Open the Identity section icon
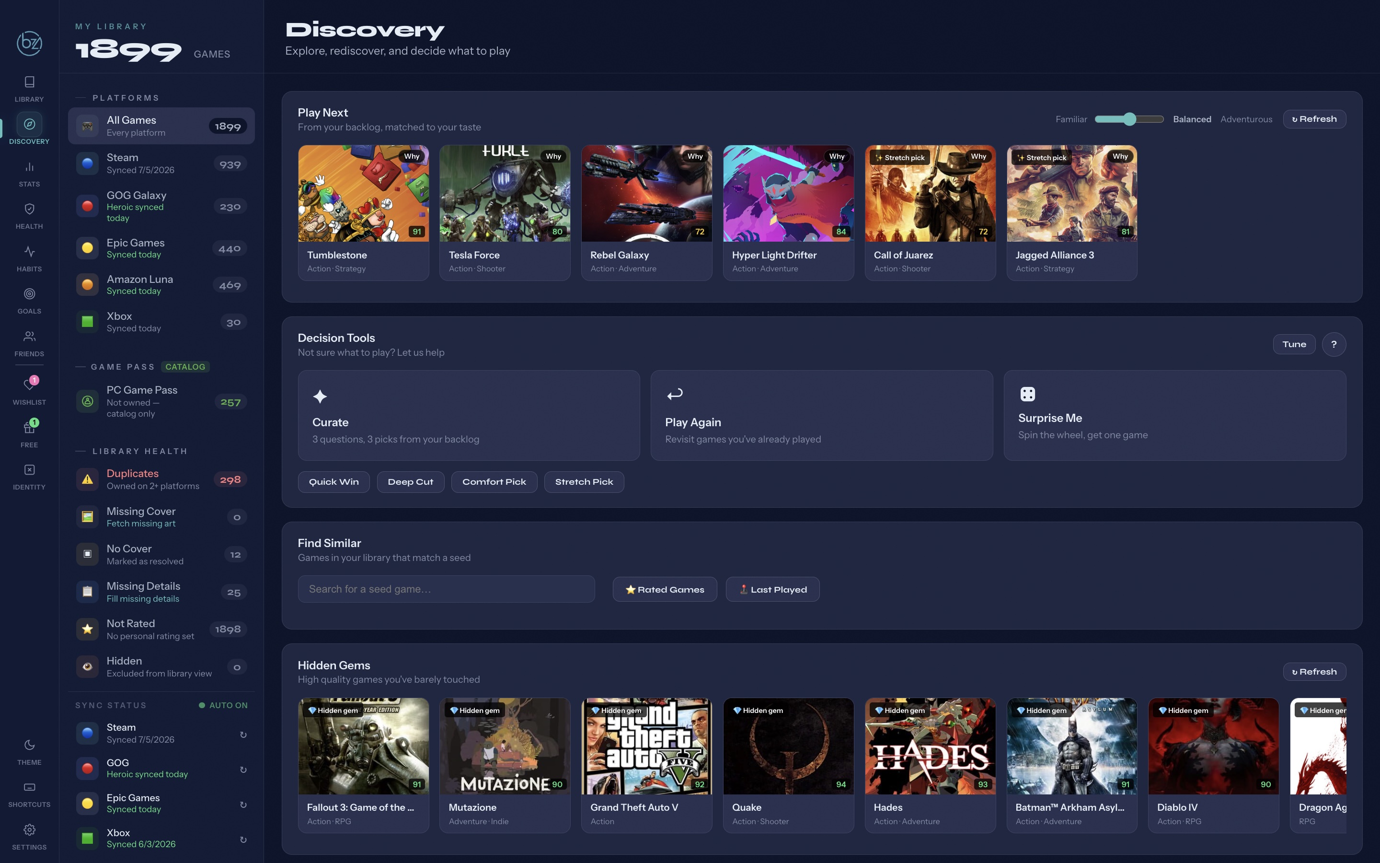This screenshot has height=863, width=1380. (29, 470)
